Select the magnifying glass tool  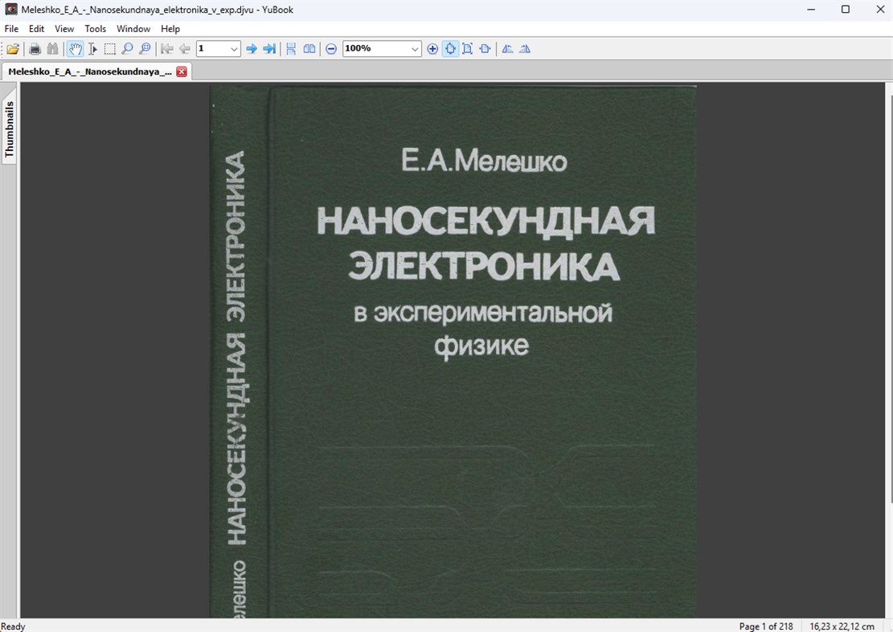pyautogui.click(x=127, y=49)
